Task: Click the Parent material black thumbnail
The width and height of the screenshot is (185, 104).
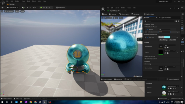Action: pos(161,52)
